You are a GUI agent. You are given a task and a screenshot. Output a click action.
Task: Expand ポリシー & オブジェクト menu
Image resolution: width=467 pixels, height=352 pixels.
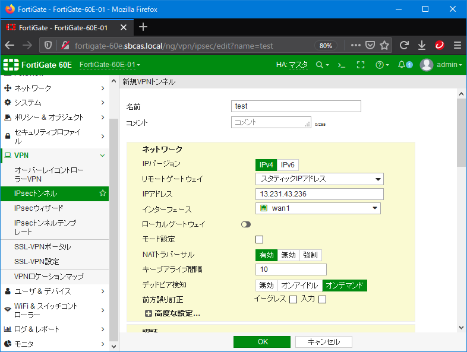[x=55, y=117]
